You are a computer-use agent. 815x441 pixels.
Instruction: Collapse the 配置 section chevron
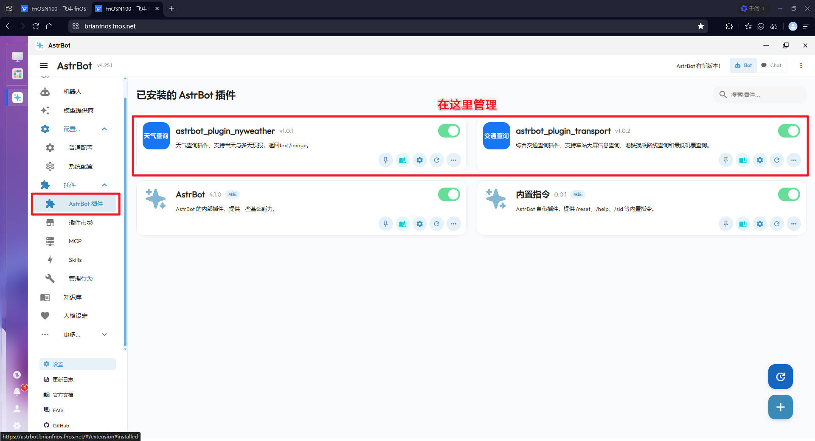(104, 129)
